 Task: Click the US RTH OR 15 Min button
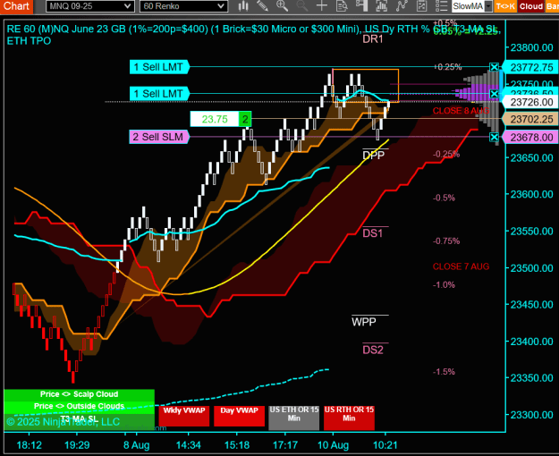click(349, 418)
